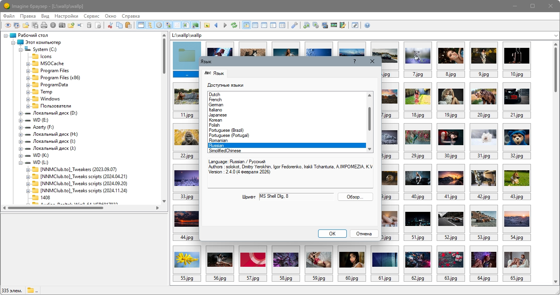Open the Файл menu
The height and width of the screenshot is (295, 560).
[9, 16]
